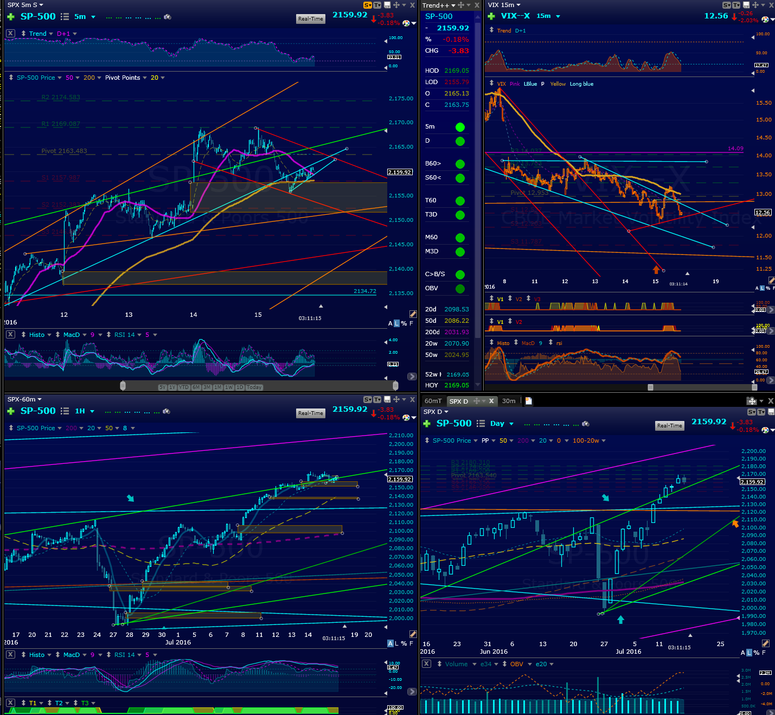
Task: Click the scroll-right arrow in SPX 5m lower study pane
Action: tap(412, 376)
